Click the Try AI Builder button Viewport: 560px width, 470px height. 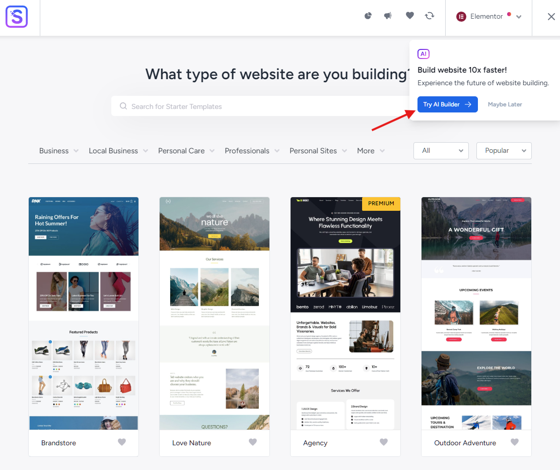447,104
